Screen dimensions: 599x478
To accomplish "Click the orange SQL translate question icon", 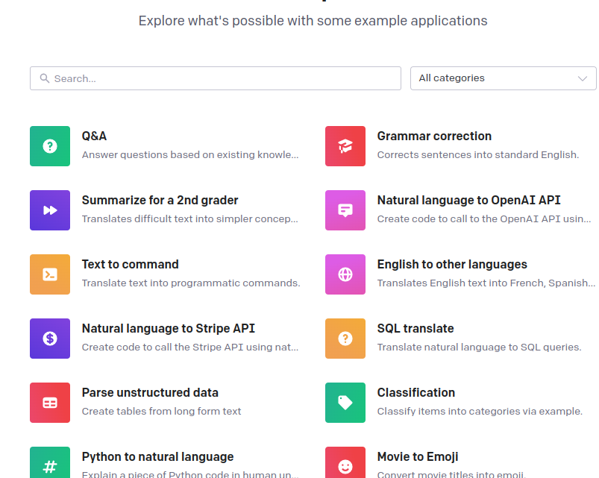I will click(345, 339).
